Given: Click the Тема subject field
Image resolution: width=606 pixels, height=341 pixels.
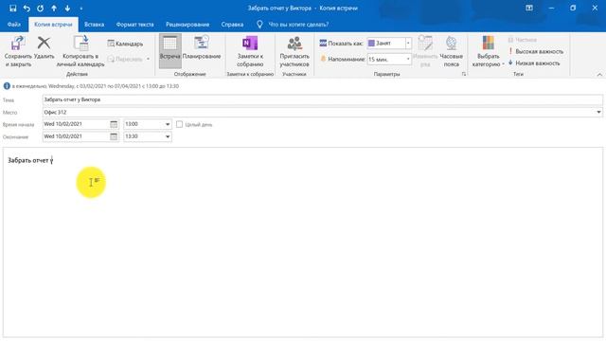Looking at the screenshot, I should pyautogui.click(x=322, y=99).
